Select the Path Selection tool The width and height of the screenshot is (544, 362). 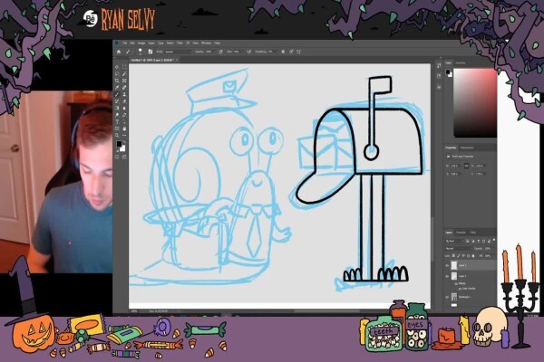(124, 122)
